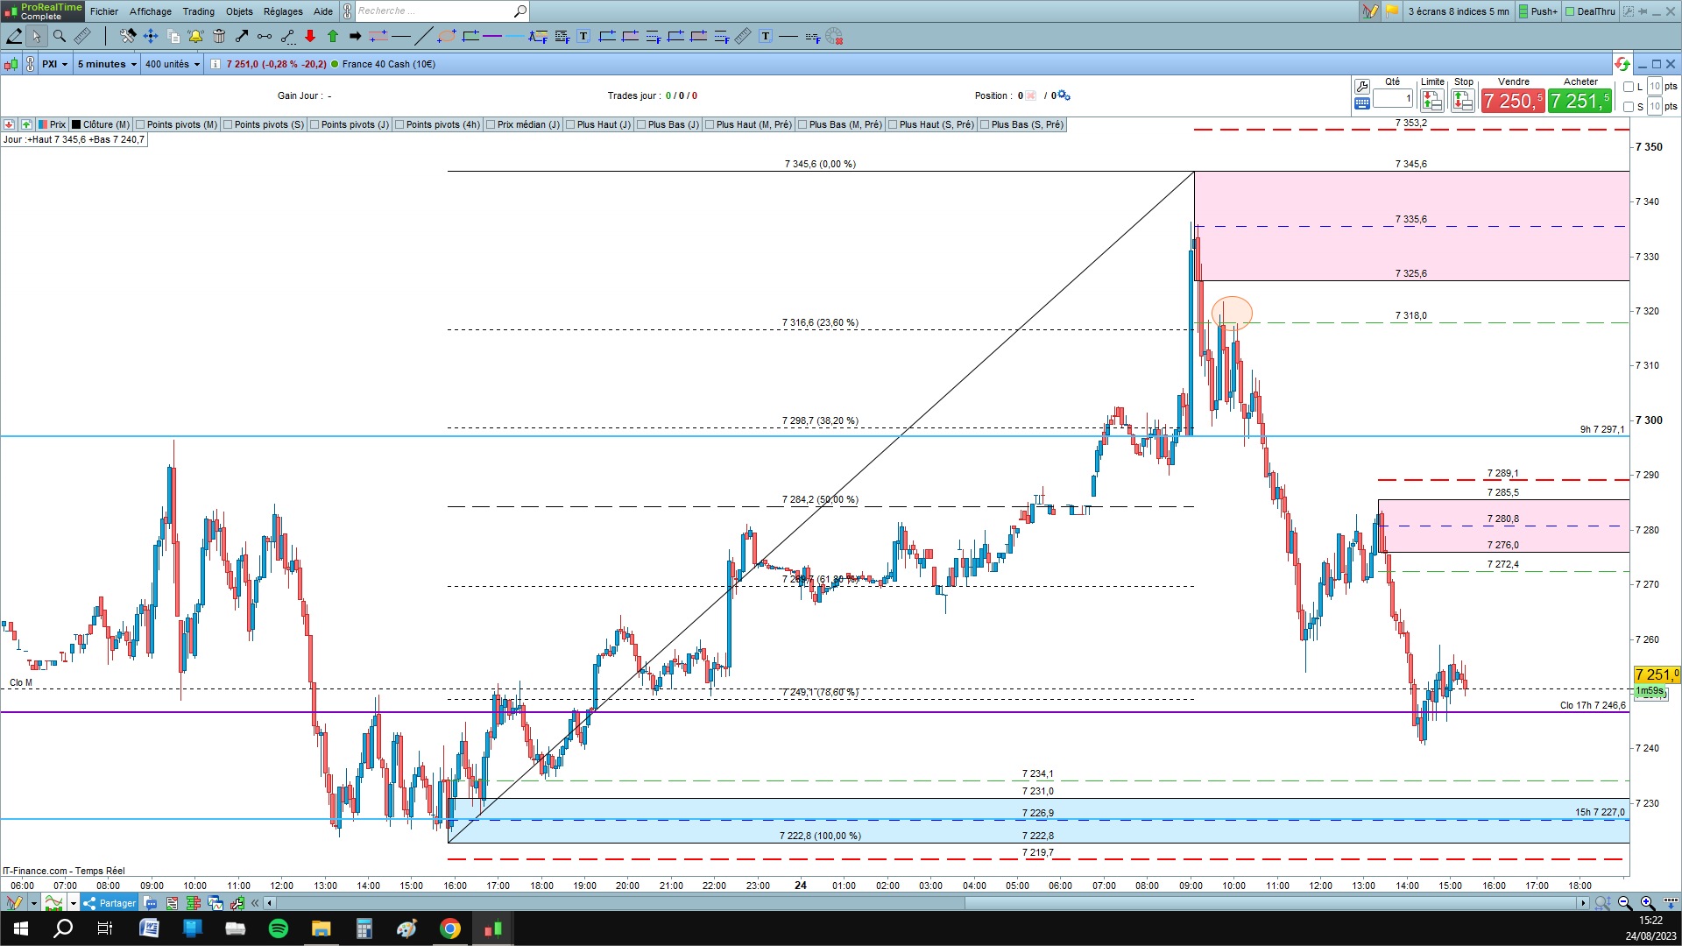This screenshot has height=946, width=1682.
Task: Select the ellipse drawing tool
Action: click(x=446, y=36)
